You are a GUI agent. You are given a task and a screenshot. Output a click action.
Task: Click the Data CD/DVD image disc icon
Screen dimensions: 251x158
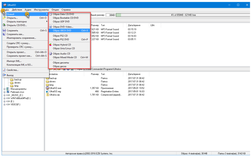(51, 14)
